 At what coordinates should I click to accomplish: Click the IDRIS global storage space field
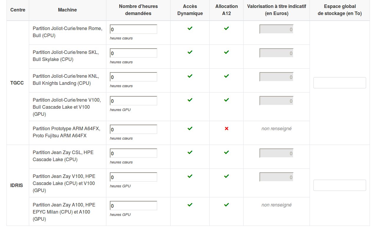click(x=340, y=185)
